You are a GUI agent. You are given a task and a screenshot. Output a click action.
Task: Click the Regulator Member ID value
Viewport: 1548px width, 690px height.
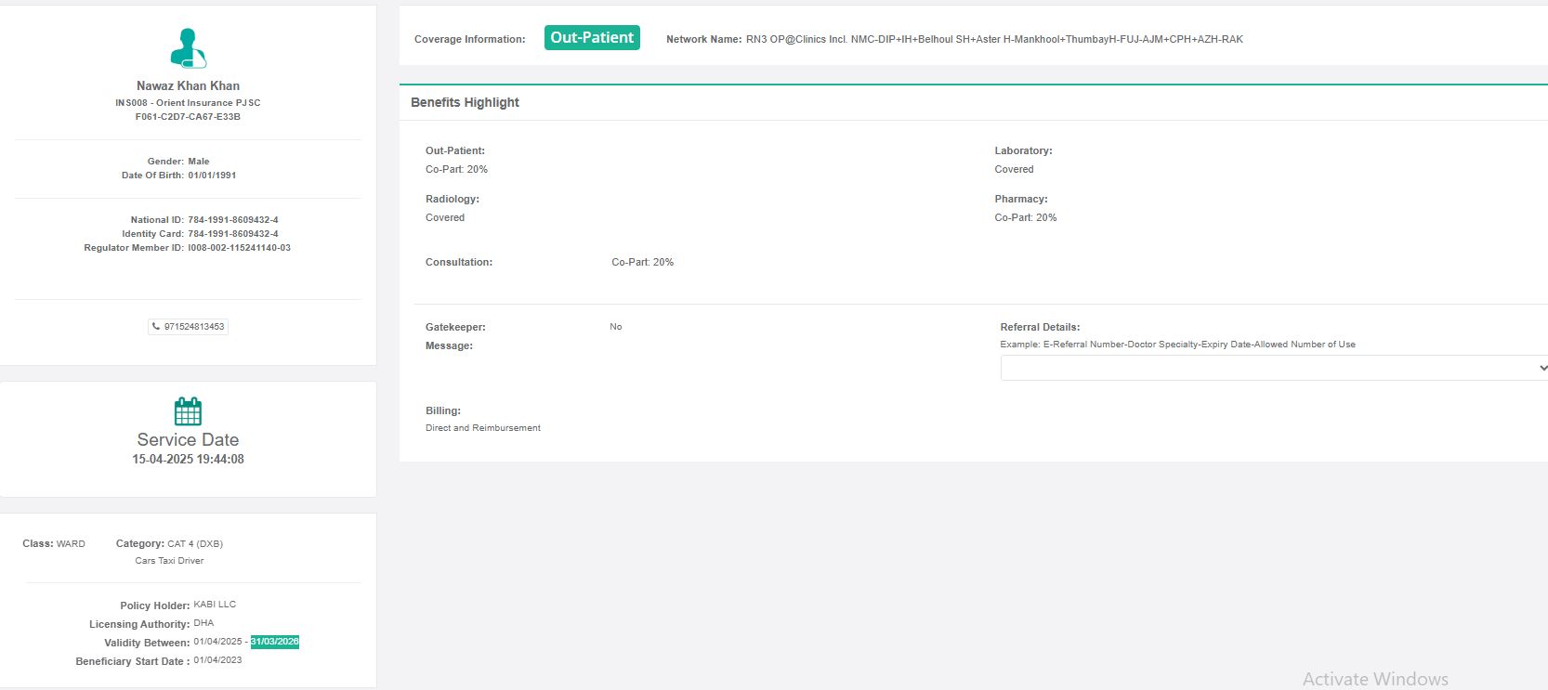point(239,248)
